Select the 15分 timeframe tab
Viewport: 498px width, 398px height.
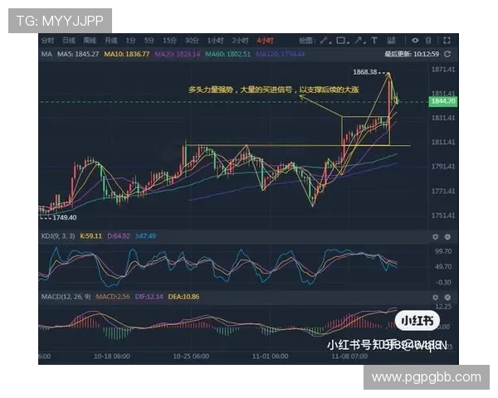click(169, 40)
